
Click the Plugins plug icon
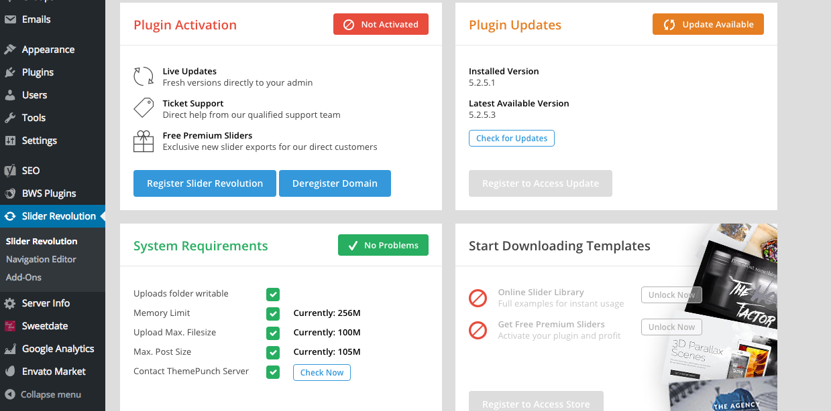[x=10, y=72]
